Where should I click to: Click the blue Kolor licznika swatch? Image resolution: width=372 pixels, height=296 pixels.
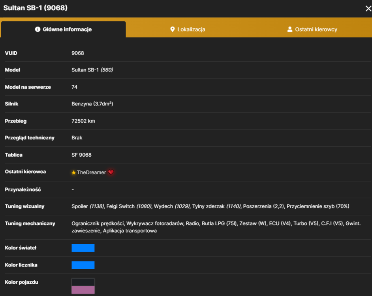[x=83, y=265]
